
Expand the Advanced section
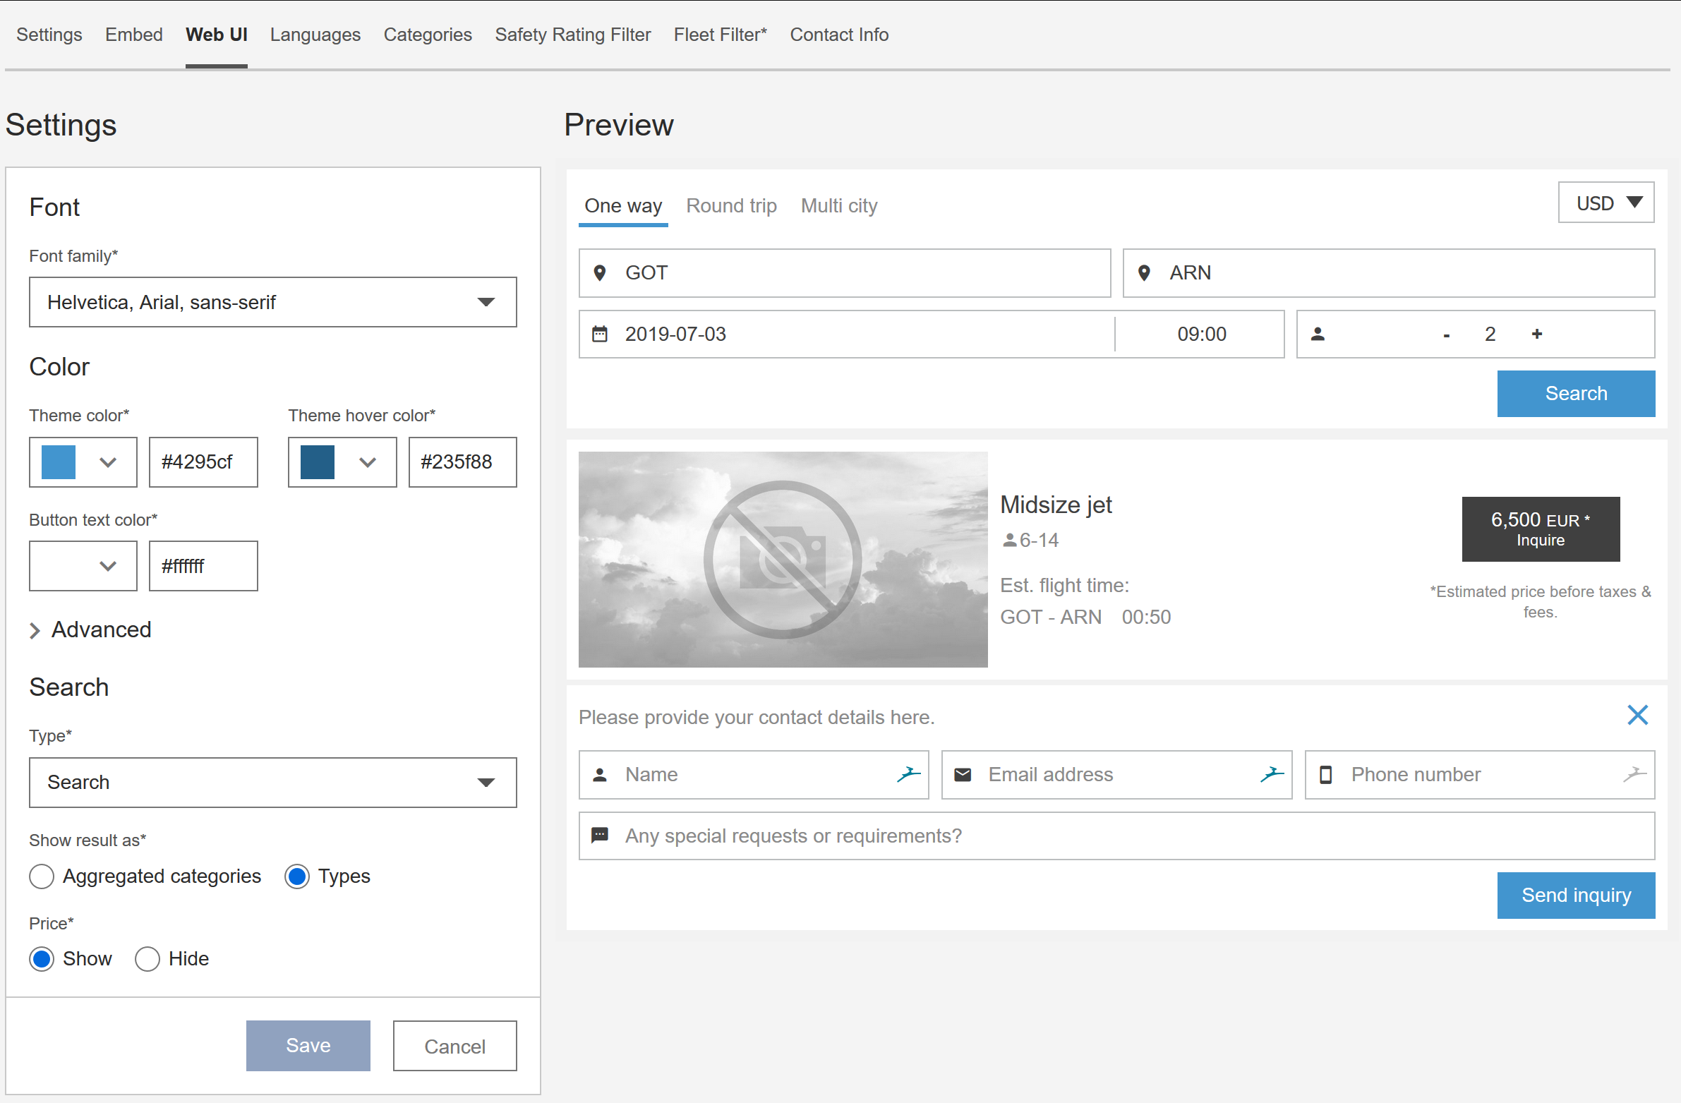click(90, 630)
